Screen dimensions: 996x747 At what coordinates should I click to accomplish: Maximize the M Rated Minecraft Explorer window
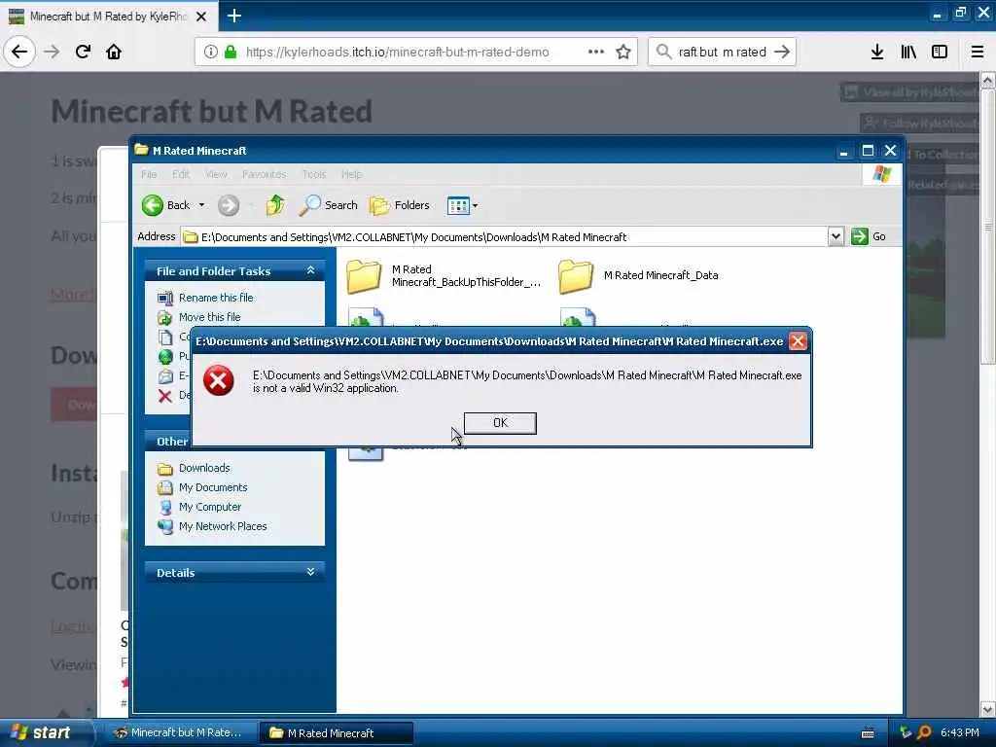coord(867,151)
